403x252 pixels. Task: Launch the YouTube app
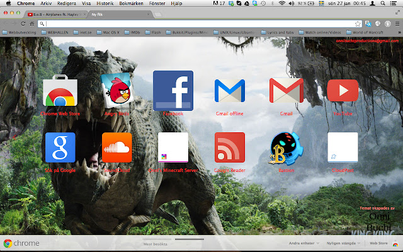343,91
